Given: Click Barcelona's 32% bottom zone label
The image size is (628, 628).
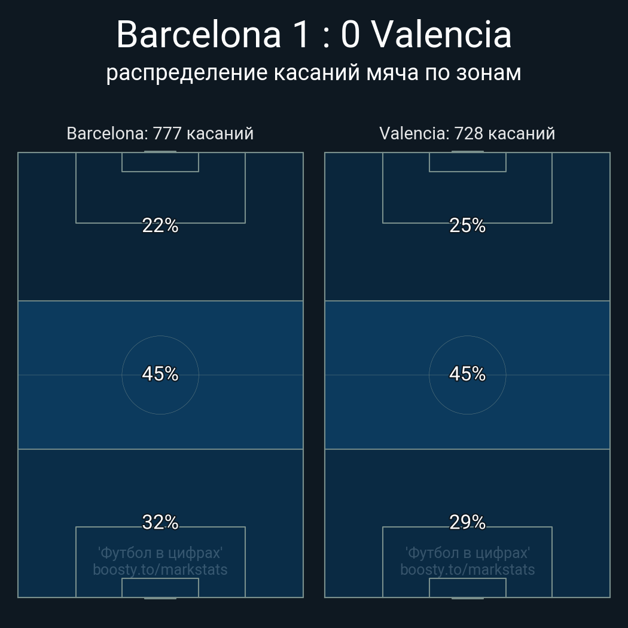Looking at the screenshot, I should tap(160, 522).
